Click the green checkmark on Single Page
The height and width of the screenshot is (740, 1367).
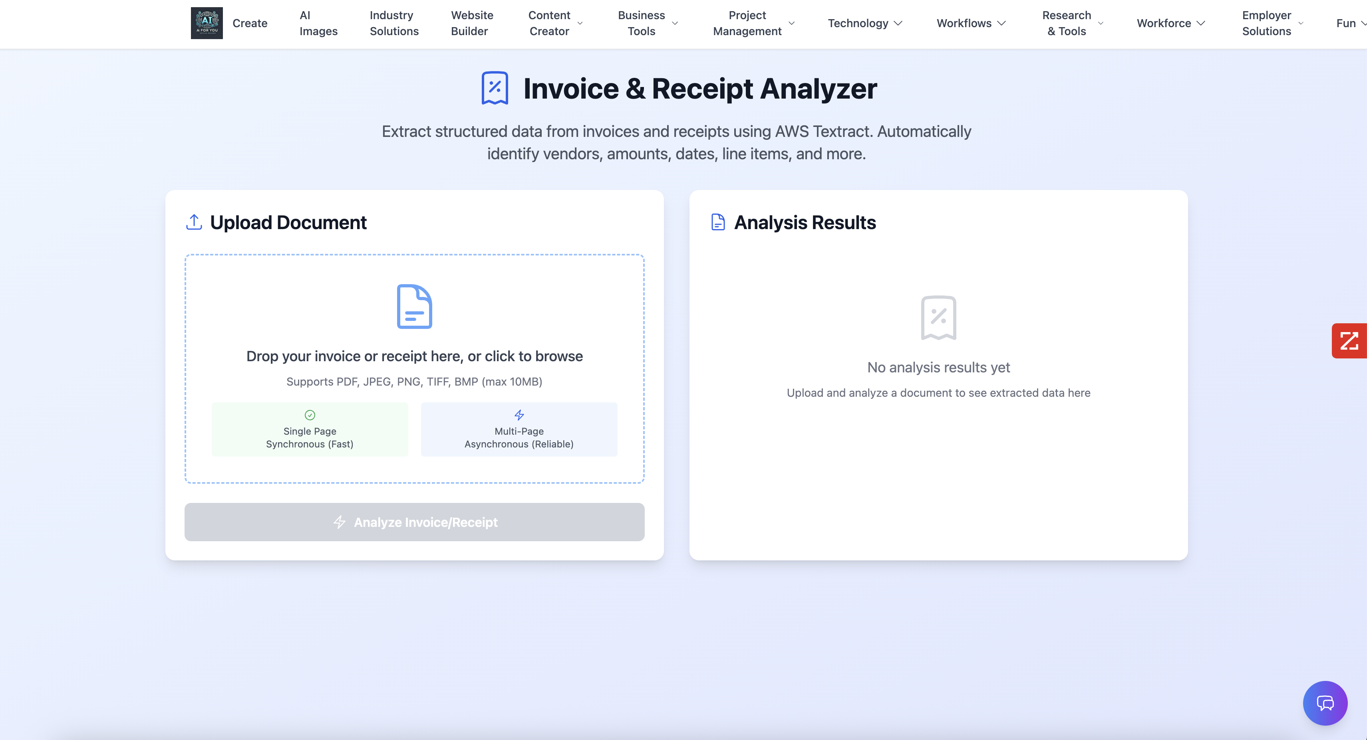click(x=309, y=415)
